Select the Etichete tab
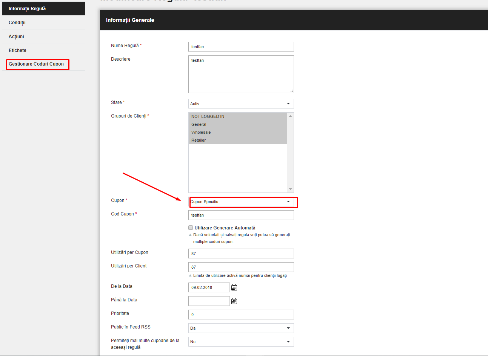This screenshot has width=488, height=356. (43, 50)
